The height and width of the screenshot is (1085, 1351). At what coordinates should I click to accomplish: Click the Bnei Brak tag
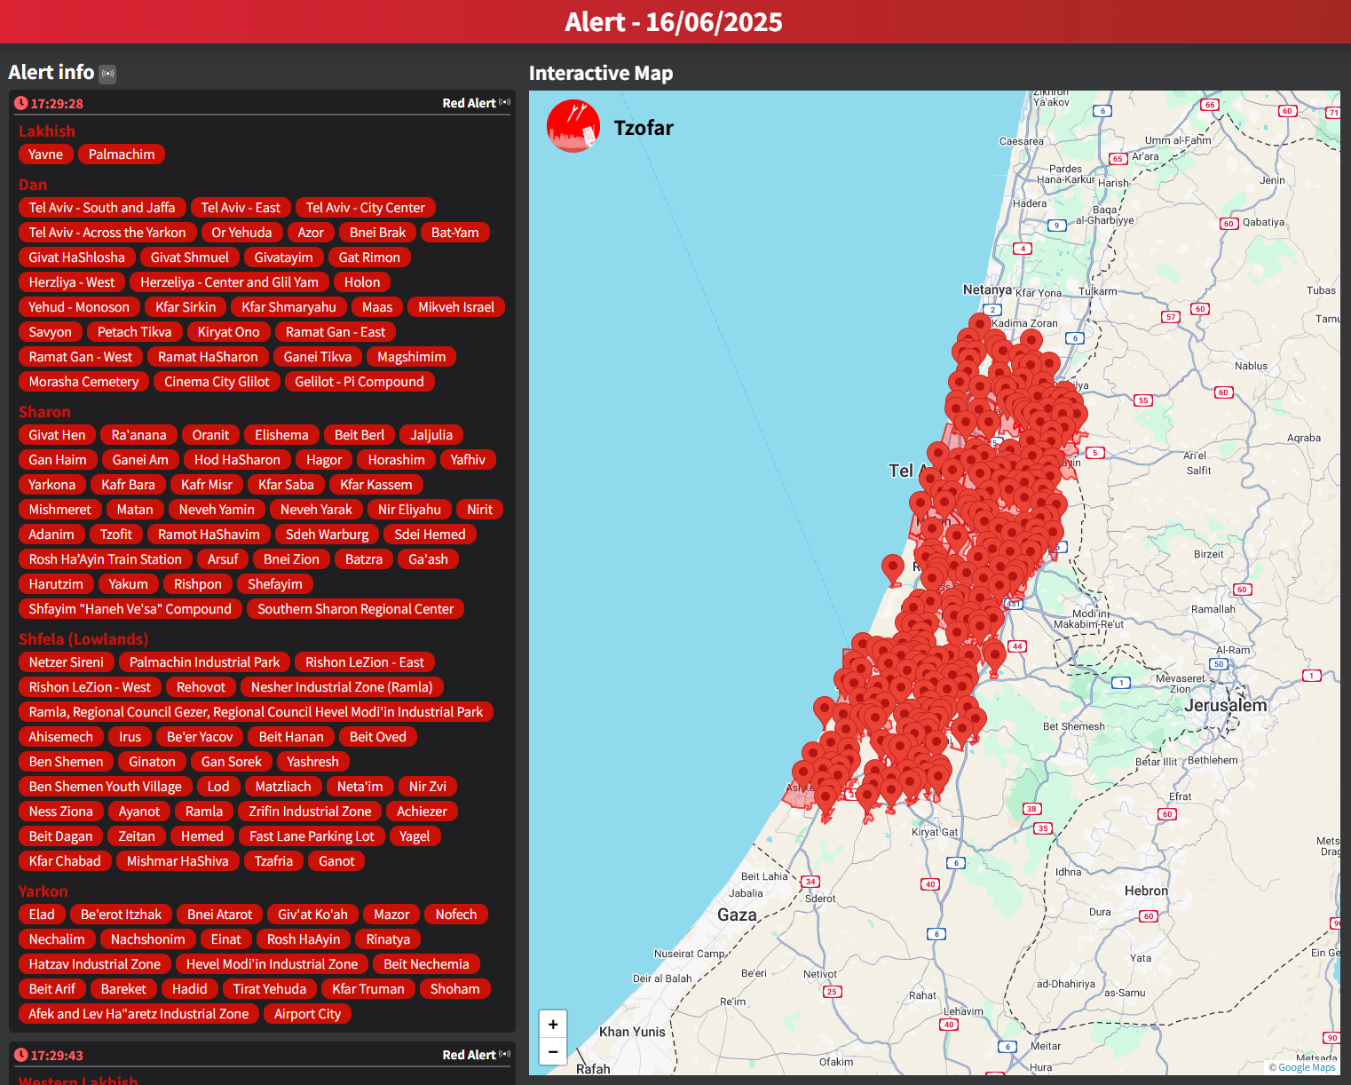pos(378,233)
